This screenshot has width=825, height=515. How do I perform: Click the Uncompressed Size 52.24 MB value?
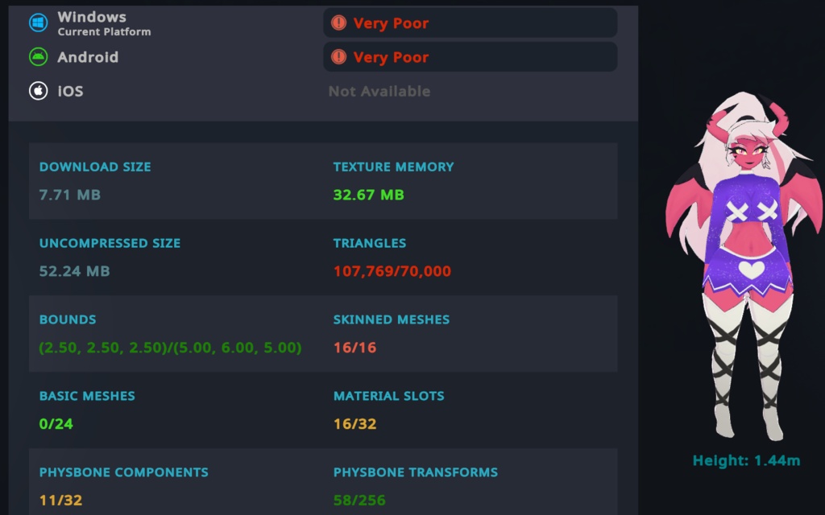pos(74,271)
